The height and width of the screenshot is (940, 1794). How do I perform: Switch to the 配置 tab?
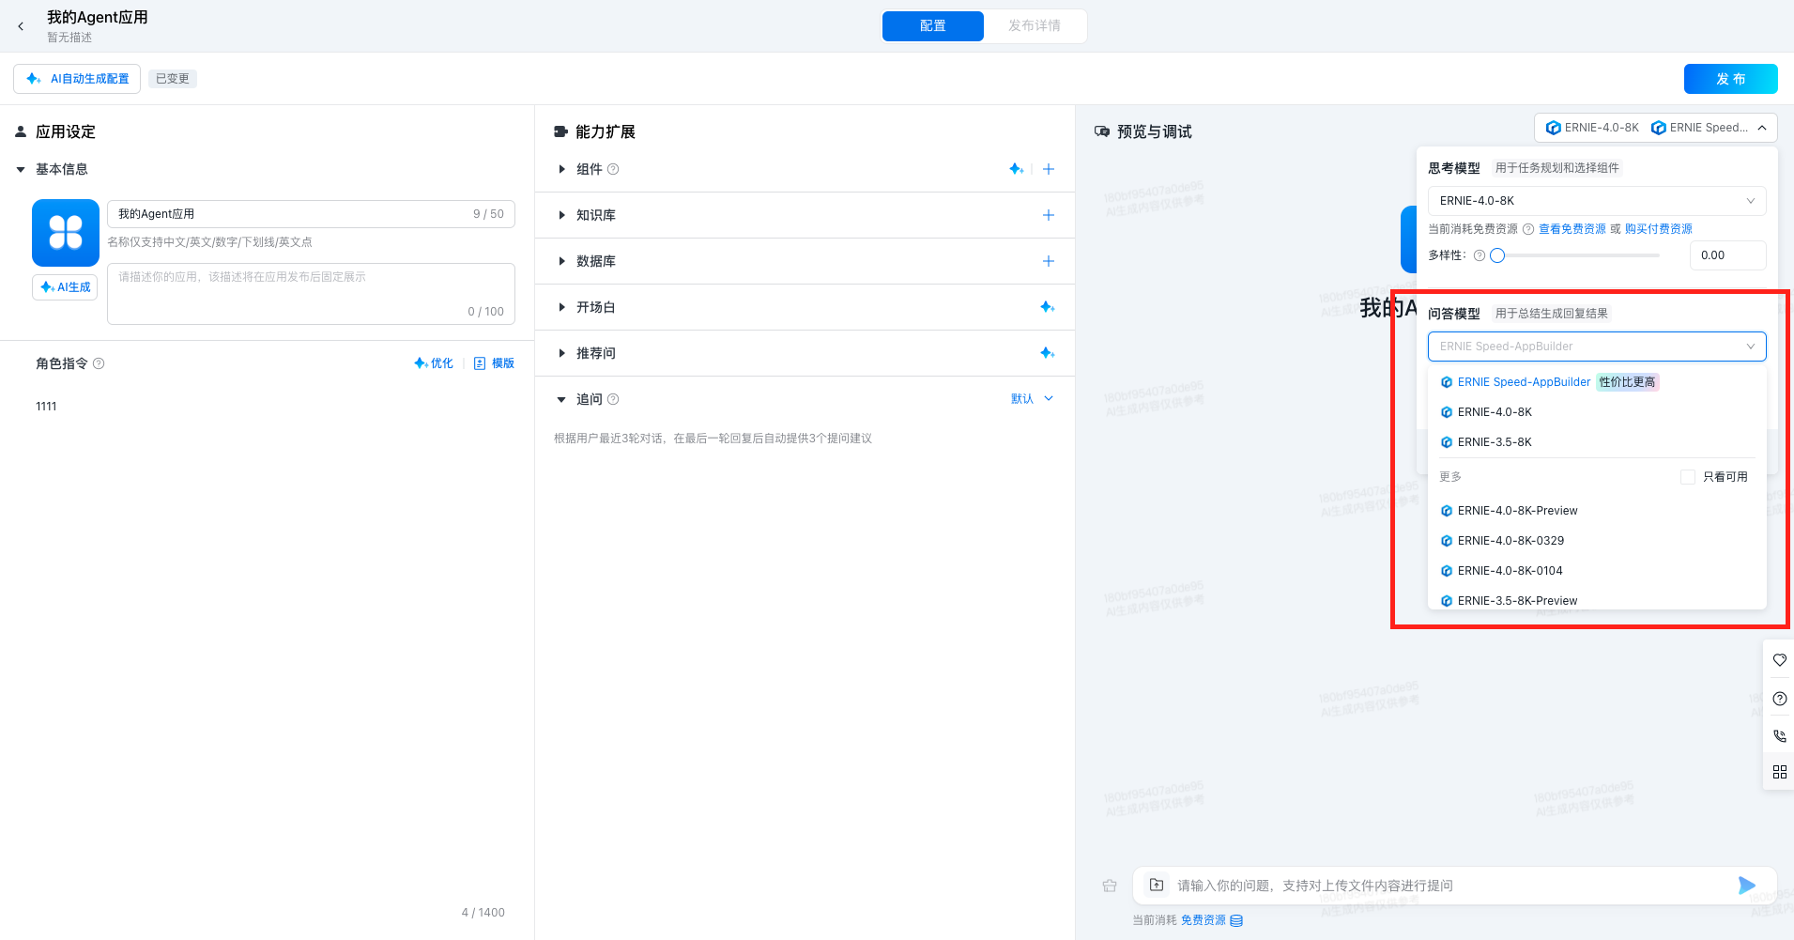point(933,26)
